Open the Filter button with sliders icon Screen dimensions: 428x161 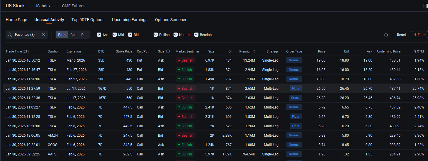[419, 35]
